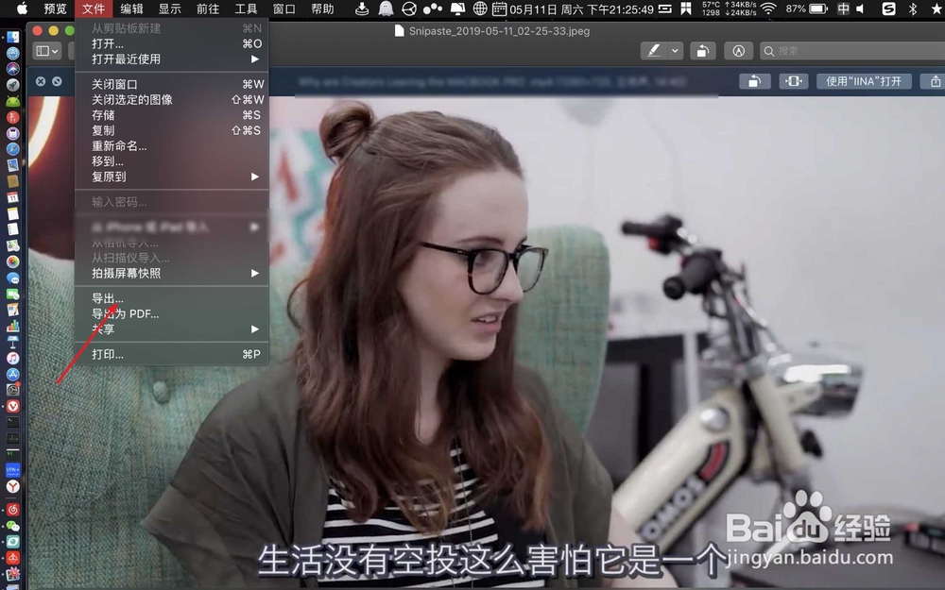Select the markup pencil tool in the toolbar

click(x=654, y=50)
